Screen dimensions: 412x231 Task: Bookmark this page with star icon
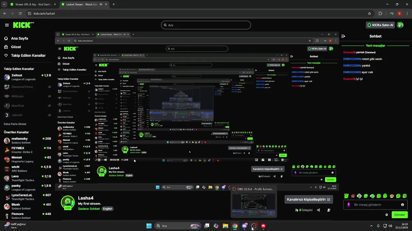click(370, 13)
